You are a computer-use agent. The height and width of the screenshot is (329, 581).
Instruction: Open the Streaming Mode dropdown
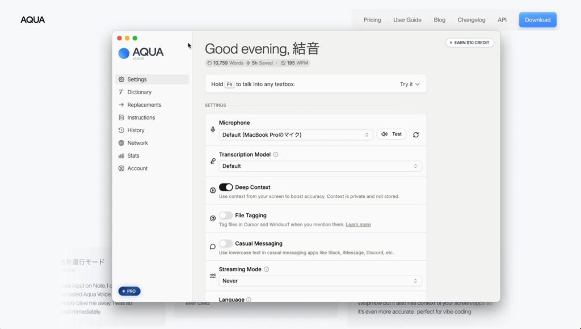tap(320, 281)
